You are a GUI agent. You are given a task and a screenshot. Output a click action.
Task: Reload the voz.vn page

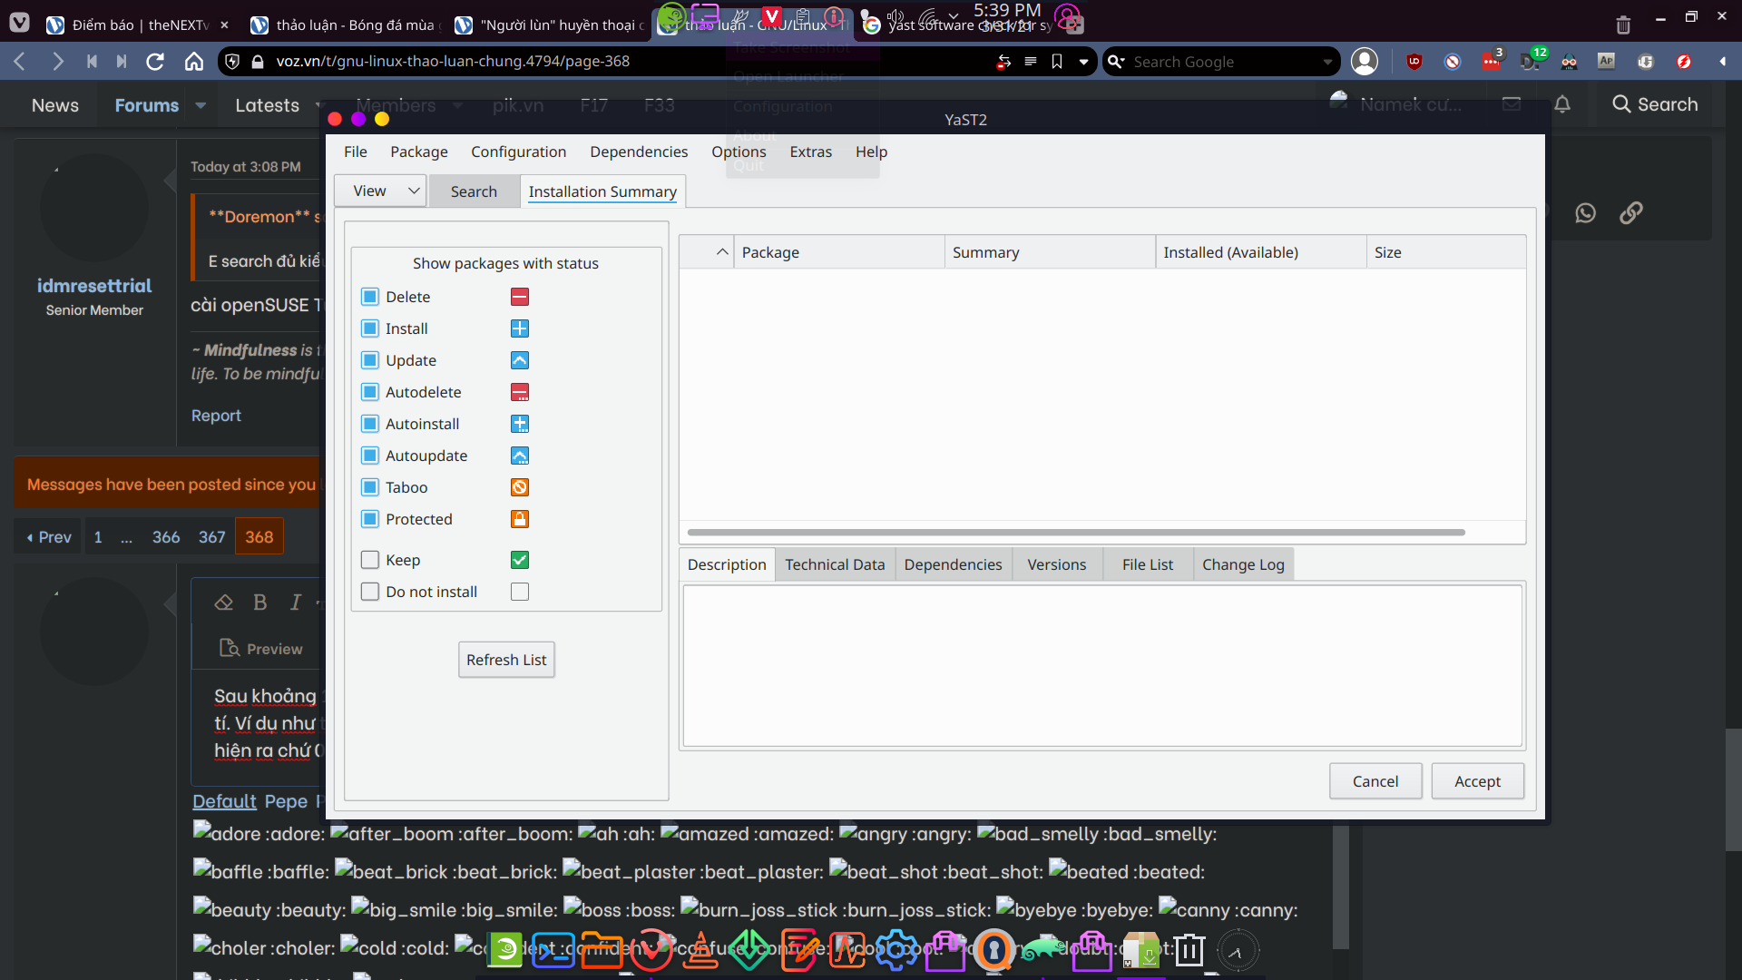tap(155, 62)
